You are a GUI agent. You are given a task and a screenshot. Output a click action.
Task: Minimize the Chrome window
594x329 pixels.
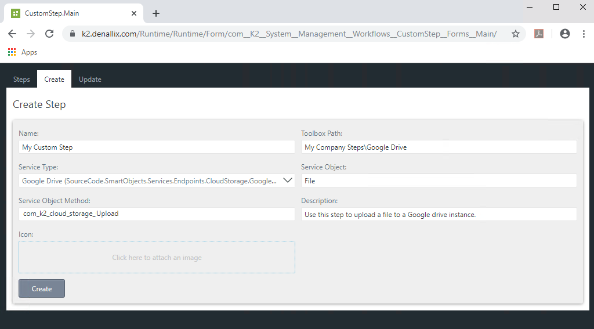pos(530,7)
